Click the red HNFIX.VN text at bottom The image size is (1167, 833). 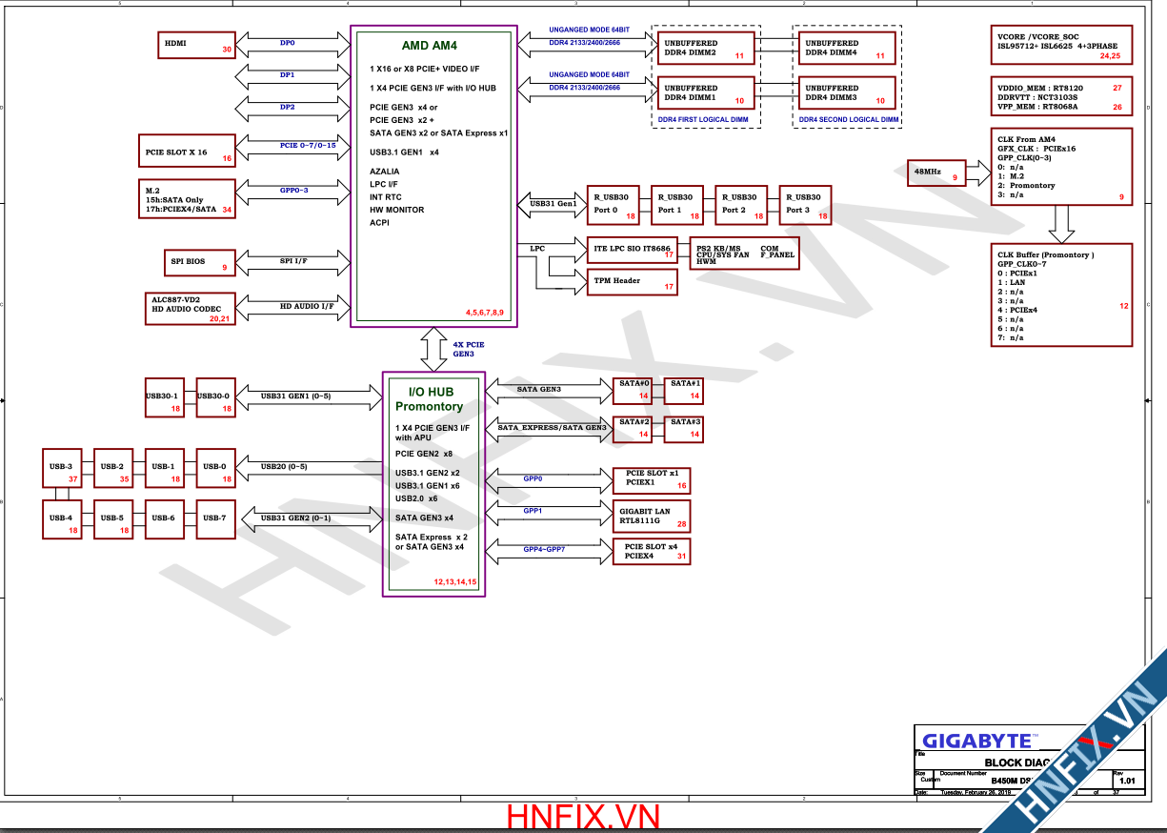583,818
